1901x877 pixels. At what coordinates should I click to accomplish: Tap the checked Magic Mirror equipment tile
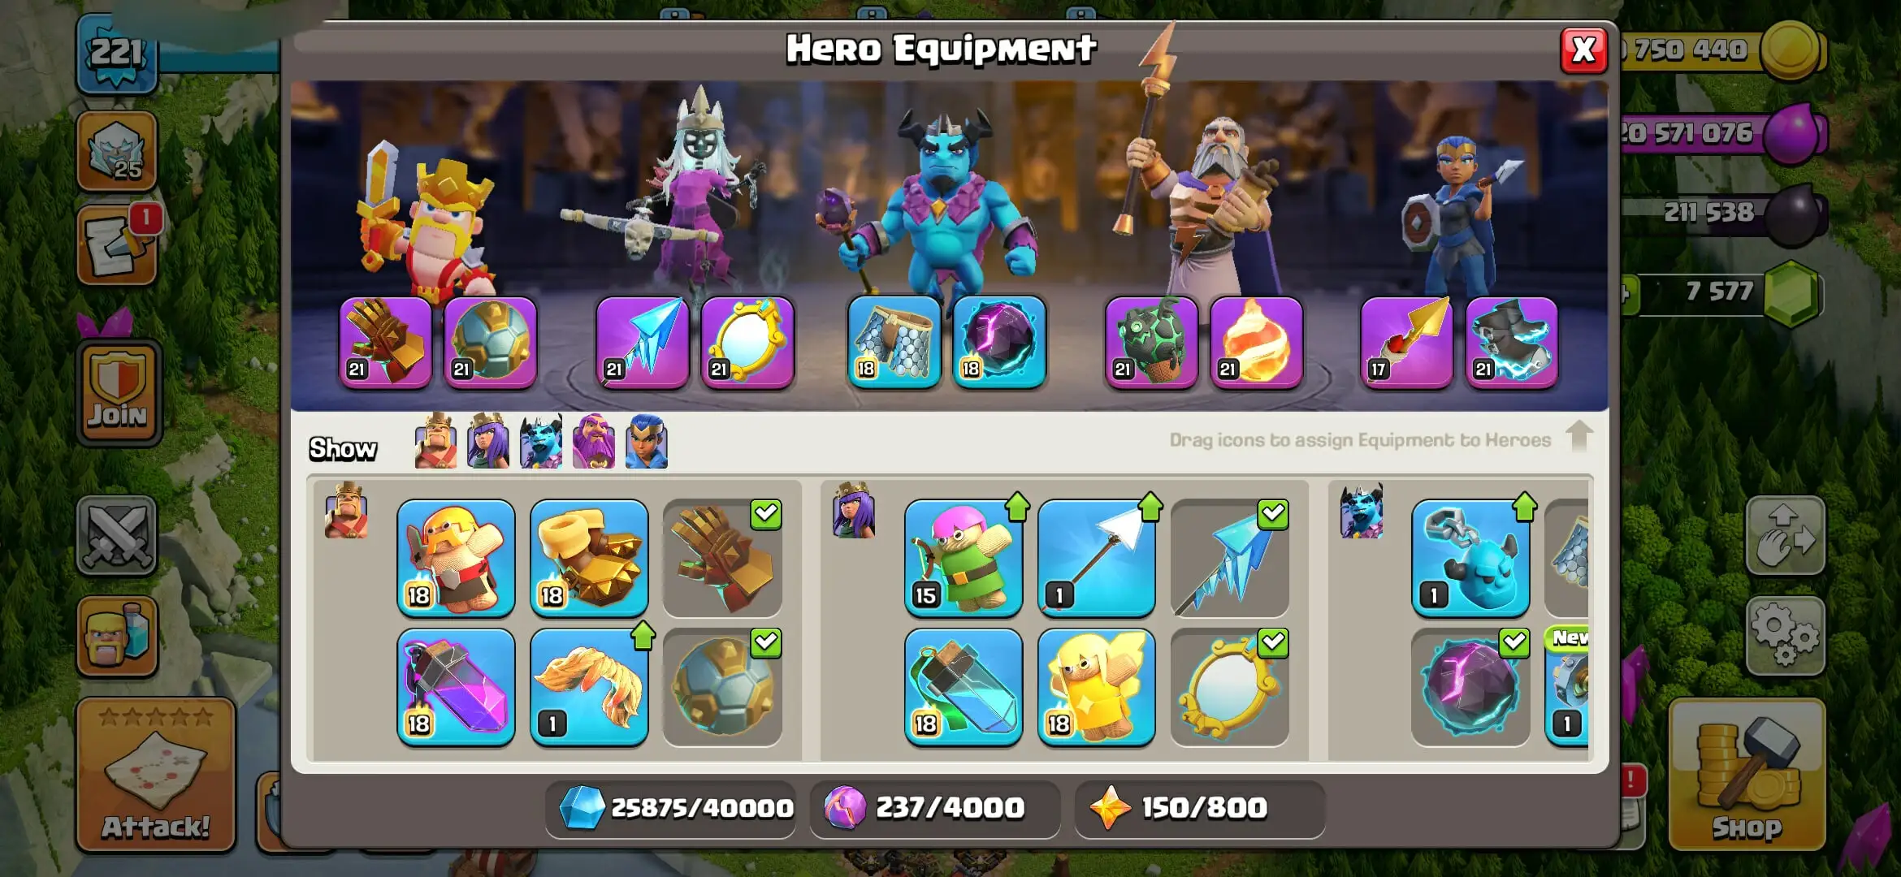1230,687
